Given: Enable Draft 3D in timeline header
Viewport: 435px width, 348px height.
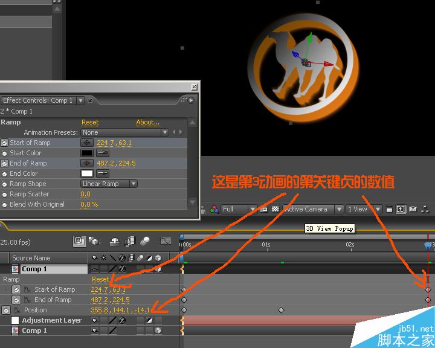Looking at the screenshot, I should click(94, 241).
